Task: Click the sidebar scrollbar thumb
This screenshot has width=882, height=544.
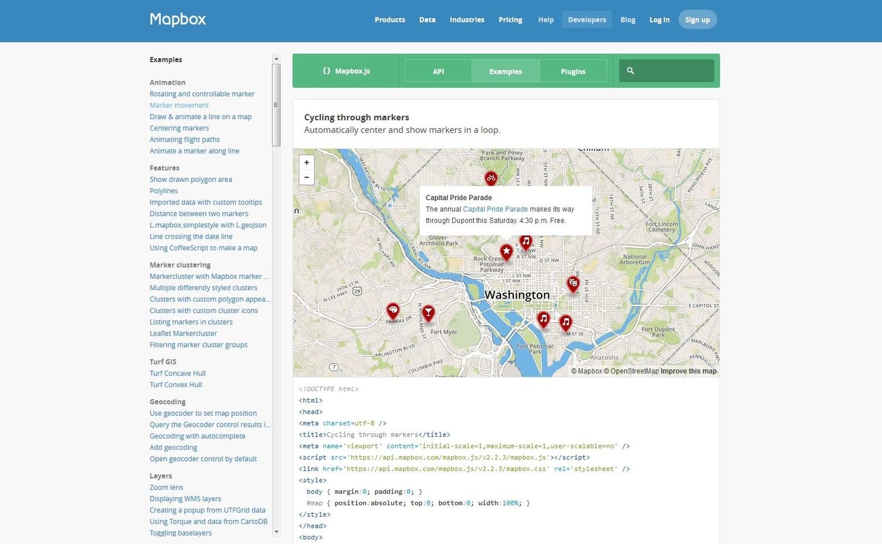Action: point(276,105)
